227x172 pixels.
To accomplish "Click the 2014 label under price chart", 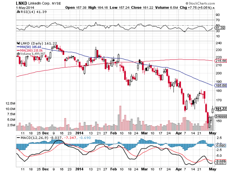I will pos(79,133).
